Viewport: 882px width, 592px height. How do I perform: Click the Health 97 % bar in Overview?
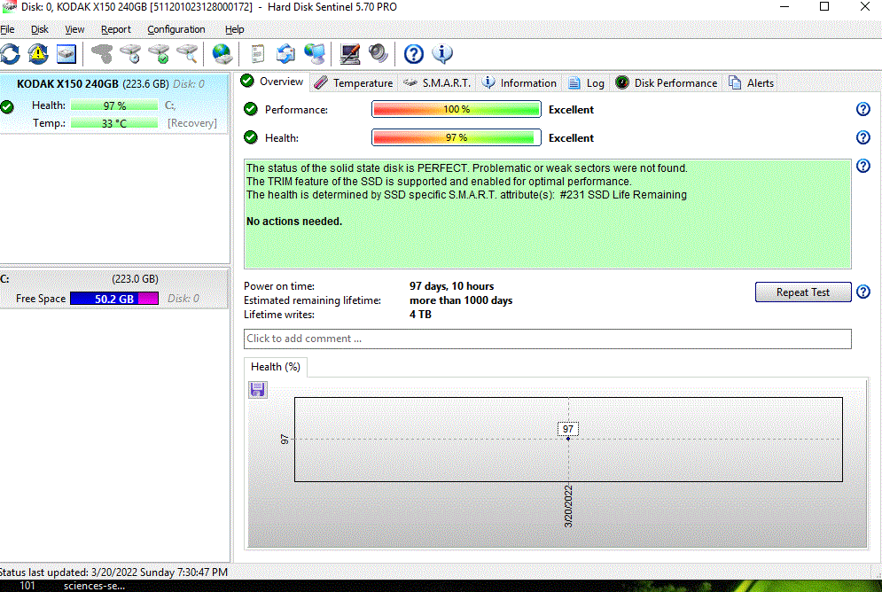(x=457, y=137)
